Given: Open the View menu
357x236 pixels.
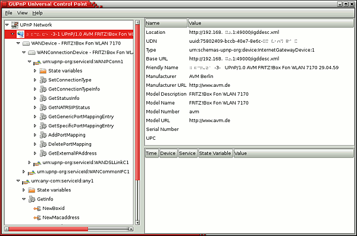Looking at the screenshot, I should point(23,13).
